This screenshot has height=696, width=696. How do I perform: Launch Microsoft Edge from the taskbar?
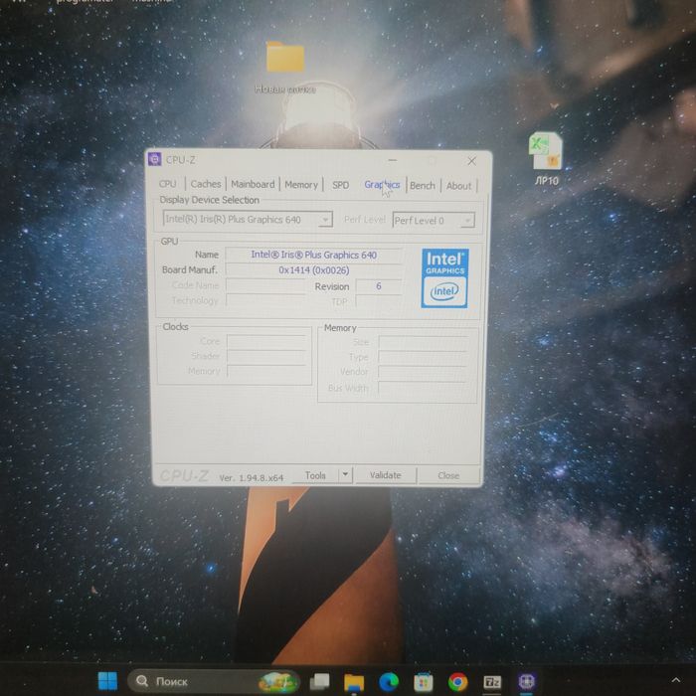[389, 682]
